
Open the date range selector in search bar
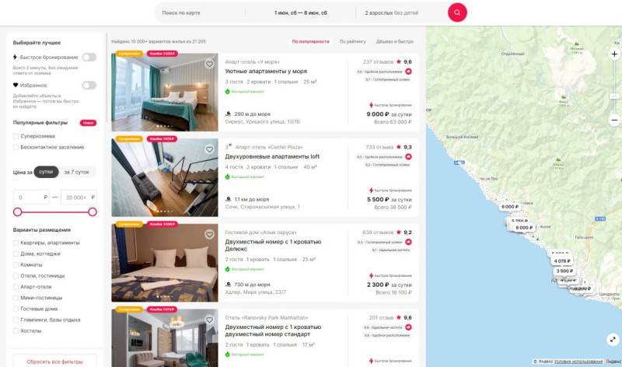301,12
